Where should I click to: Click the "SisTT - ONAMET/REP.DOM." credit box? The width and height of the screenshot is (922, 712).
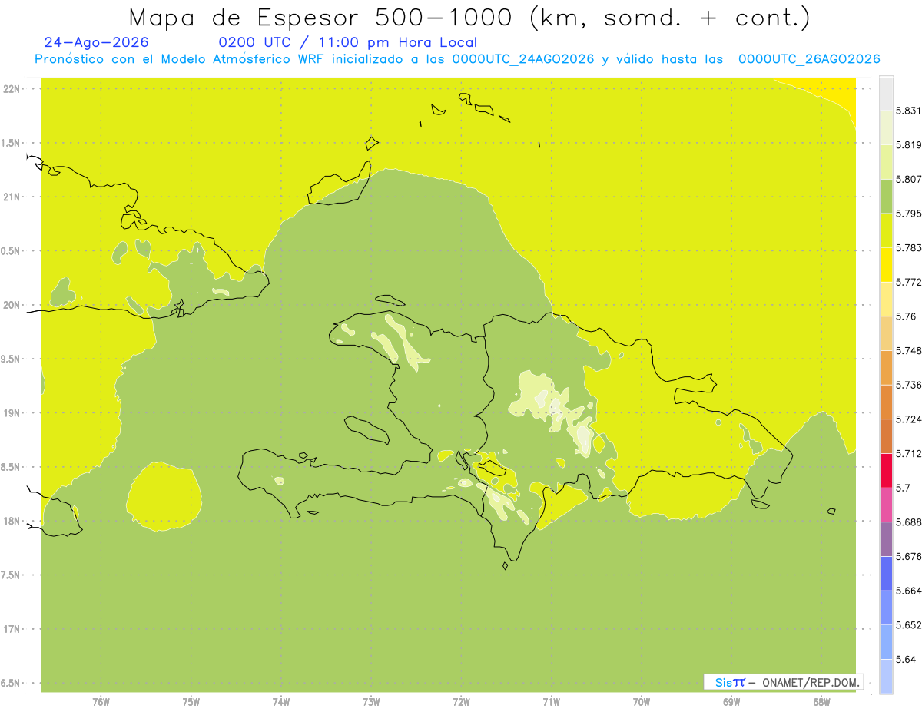pyautogui.click(x=784, y=682)
